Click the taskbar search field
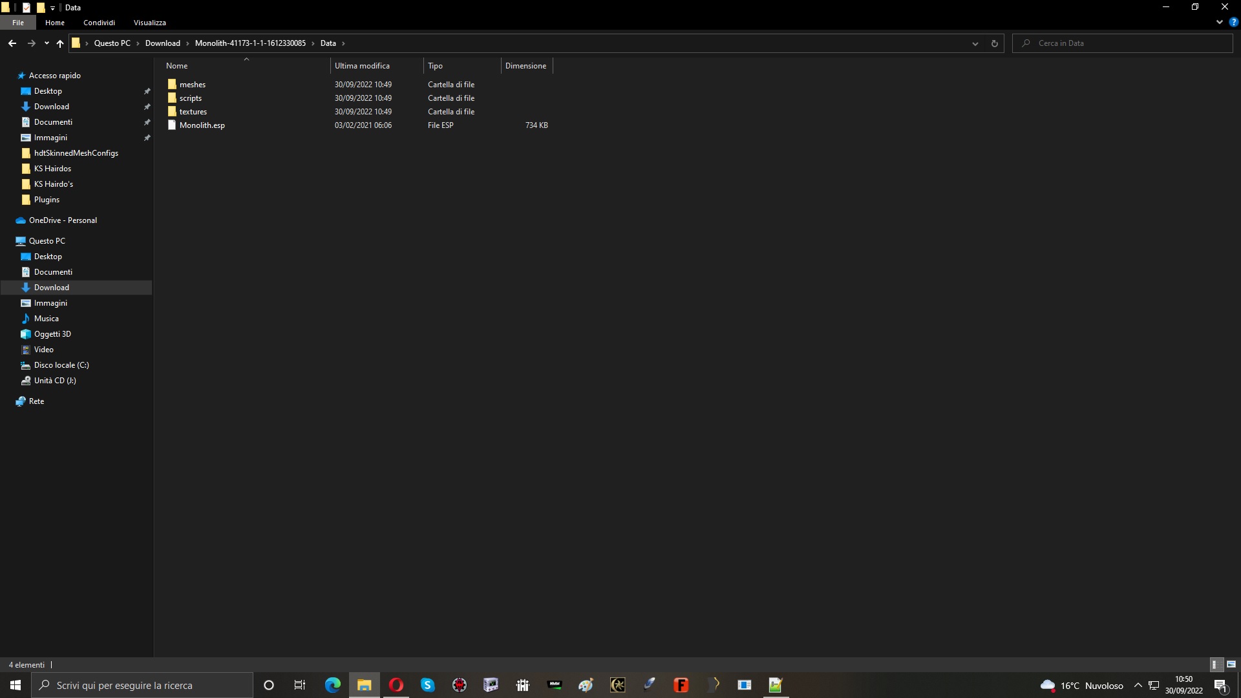Screen dimensions: 1241x698 tap(142, 685)
